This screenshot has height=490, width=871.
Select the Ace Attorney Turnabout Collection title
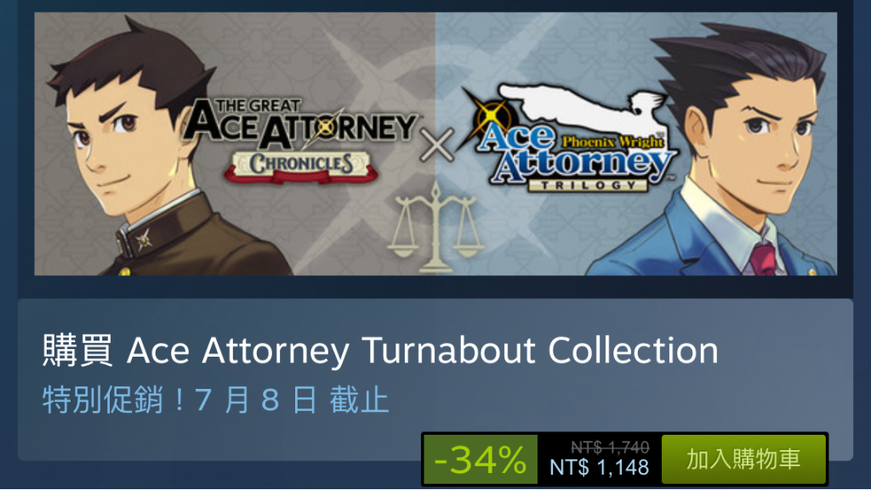click(423, 351)
